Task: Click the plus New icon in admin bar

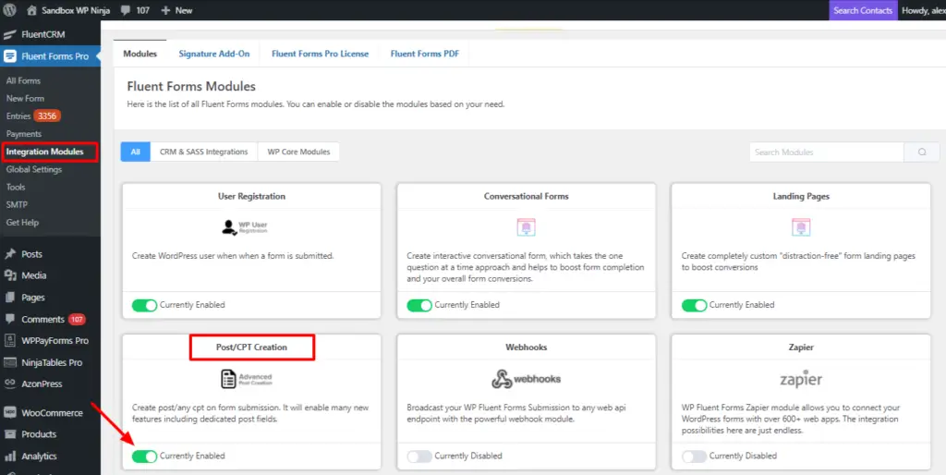Action: (x=166, y=10)
